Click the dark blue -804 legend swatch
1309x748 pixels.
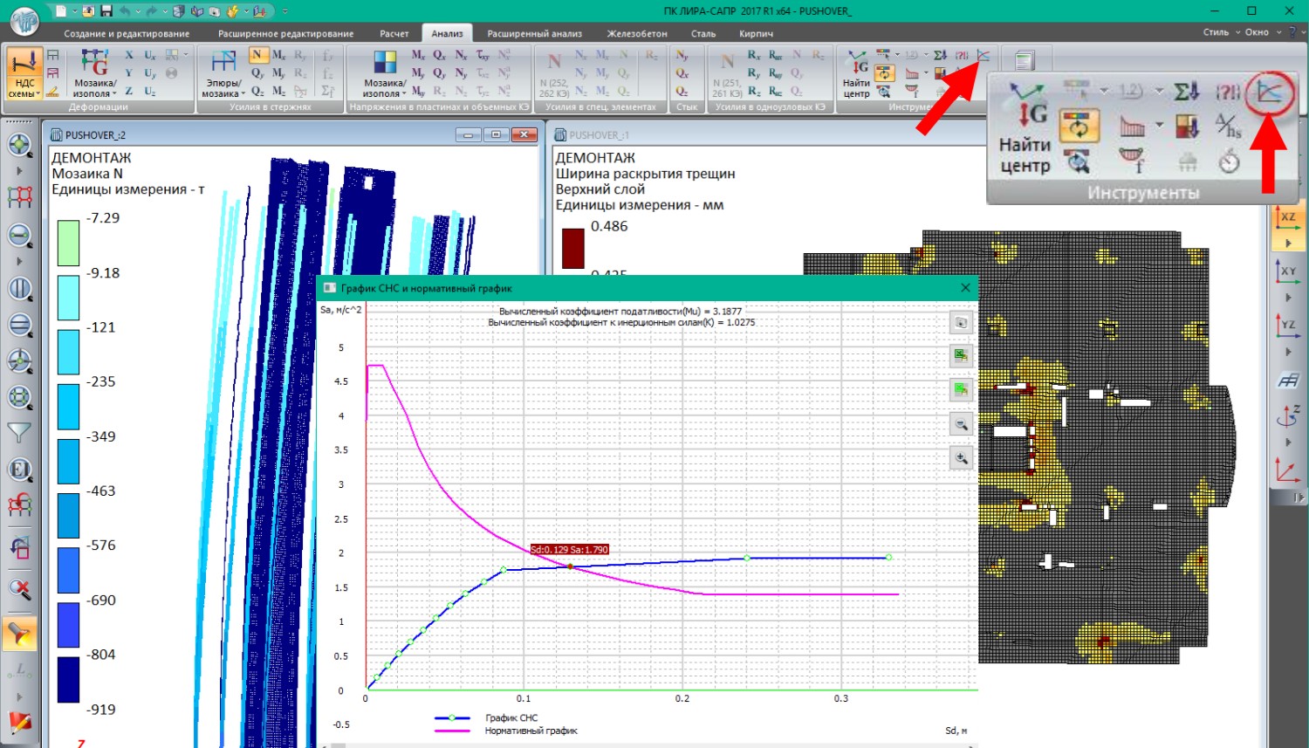tap(68, 679)
